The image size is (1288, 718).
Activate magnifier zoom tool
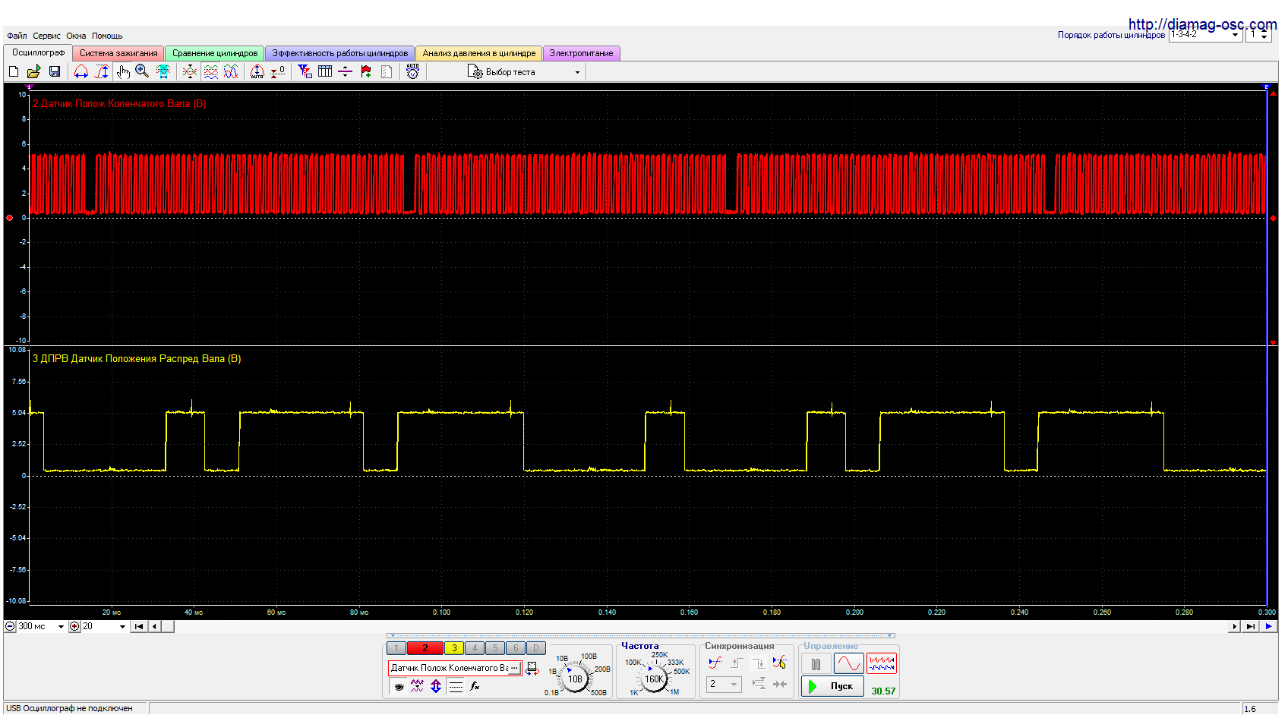[x=142, y=71]
